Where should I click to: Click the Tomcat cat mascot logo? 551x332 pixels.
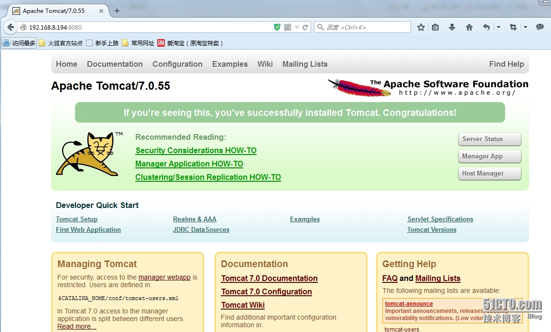point(89,154)
